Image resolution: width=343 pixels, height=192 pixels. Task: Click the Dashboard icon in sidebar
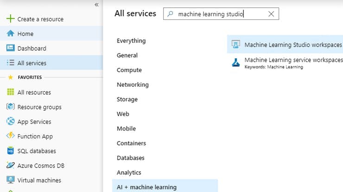pos(10,48)
